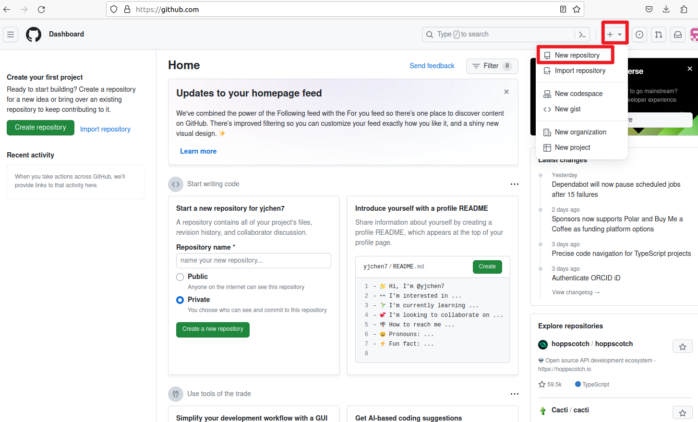
Task: Close the dark promo banner
Action: [690, 69]
